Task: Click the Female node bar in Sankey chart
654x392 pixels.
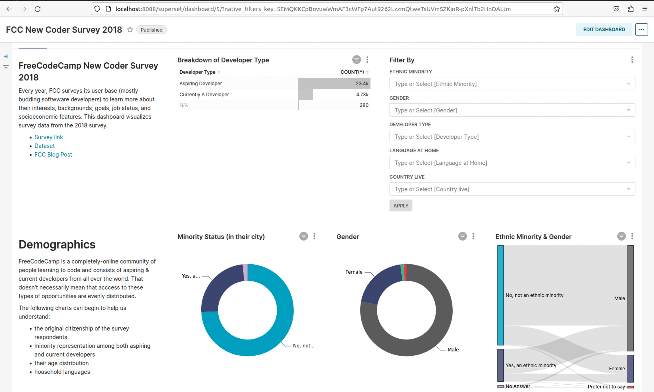Action: tap(630, 369)
